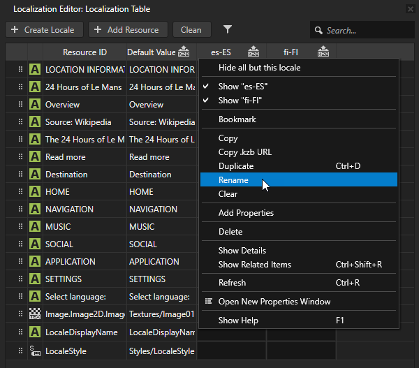Choose Hide all but this locale

coord(259,68)
